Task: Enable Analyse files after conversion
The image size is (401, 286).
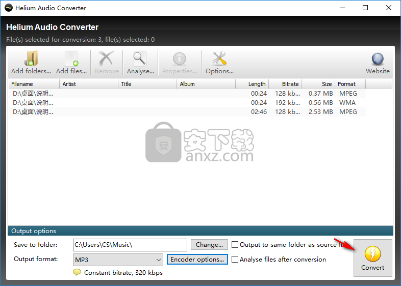Action: (x=235, y=259)
